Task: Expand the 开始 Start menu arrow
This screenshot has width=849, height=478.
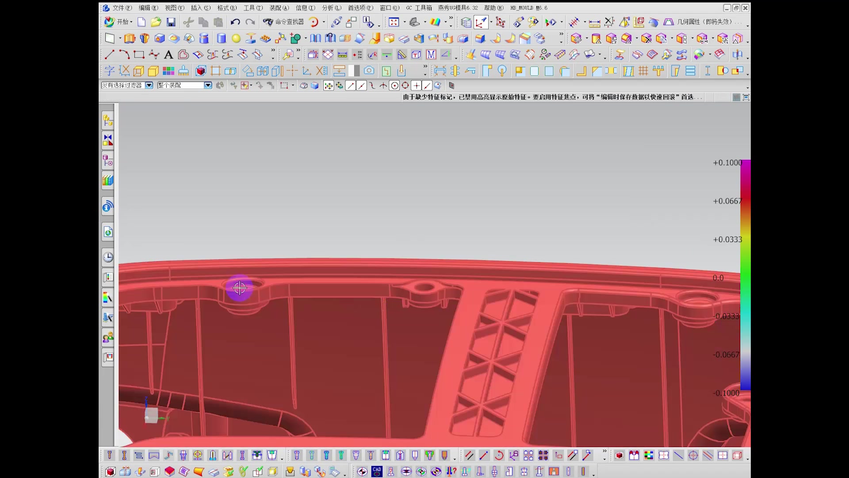Action: 131,22
